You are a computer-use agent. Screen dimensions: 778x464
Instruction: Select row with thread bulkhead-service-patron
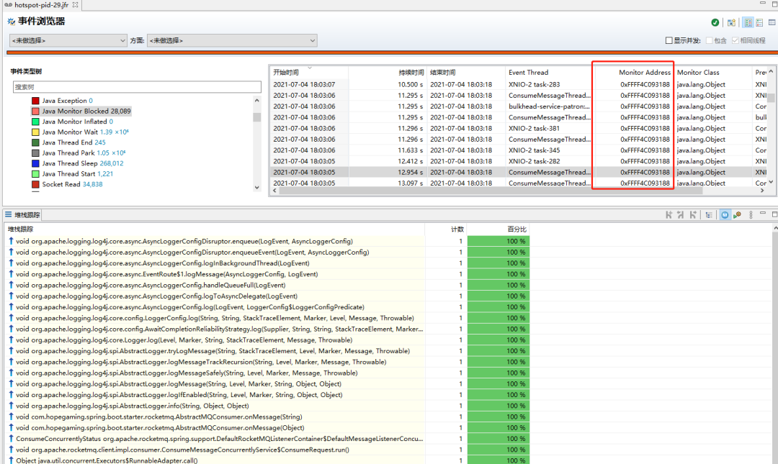tap(519, 106)
